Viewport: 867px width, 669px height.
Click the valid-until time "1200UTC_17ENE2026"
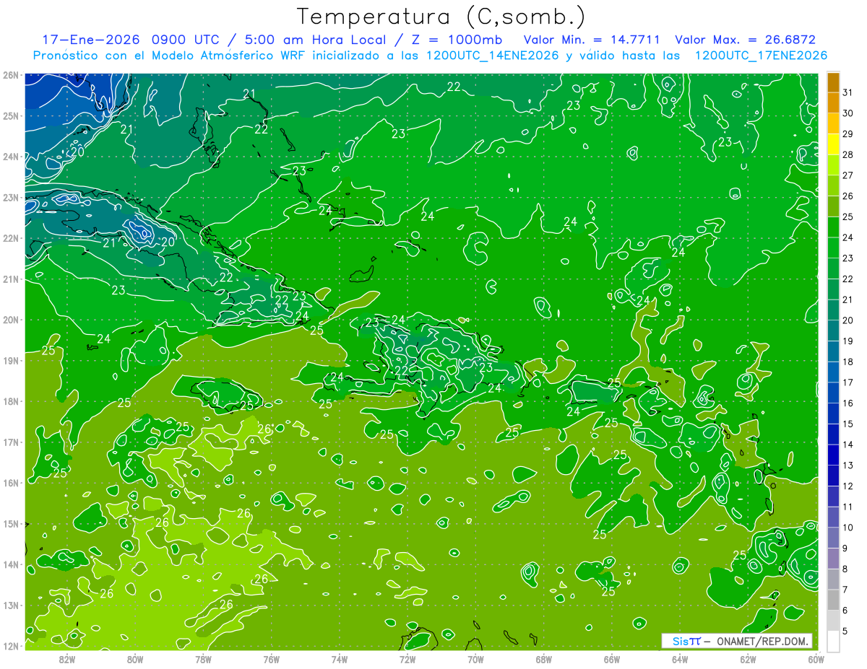761,56
